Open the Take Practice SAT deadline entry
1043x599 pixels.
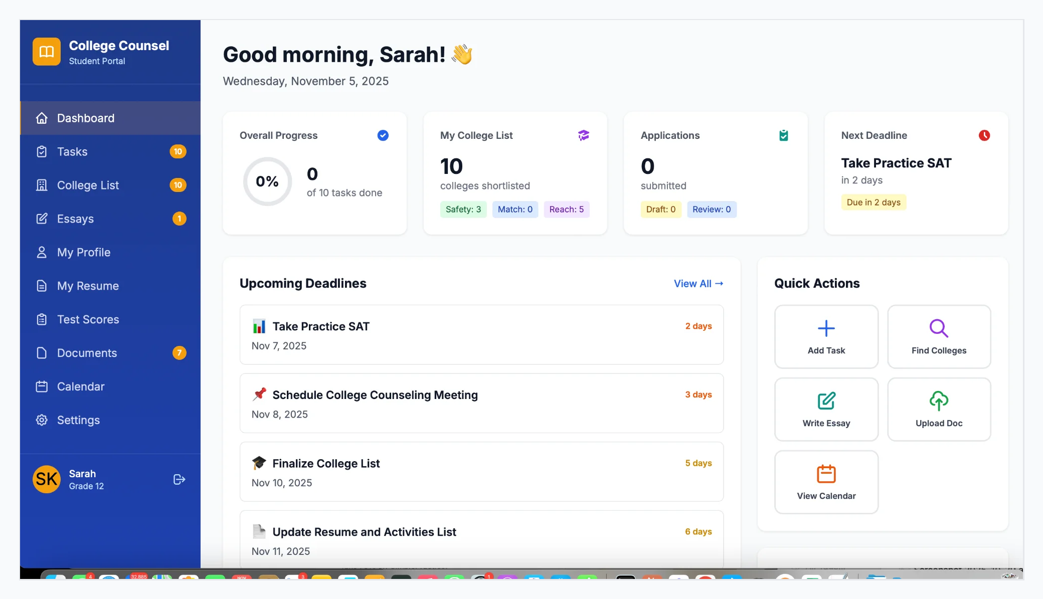481,334
